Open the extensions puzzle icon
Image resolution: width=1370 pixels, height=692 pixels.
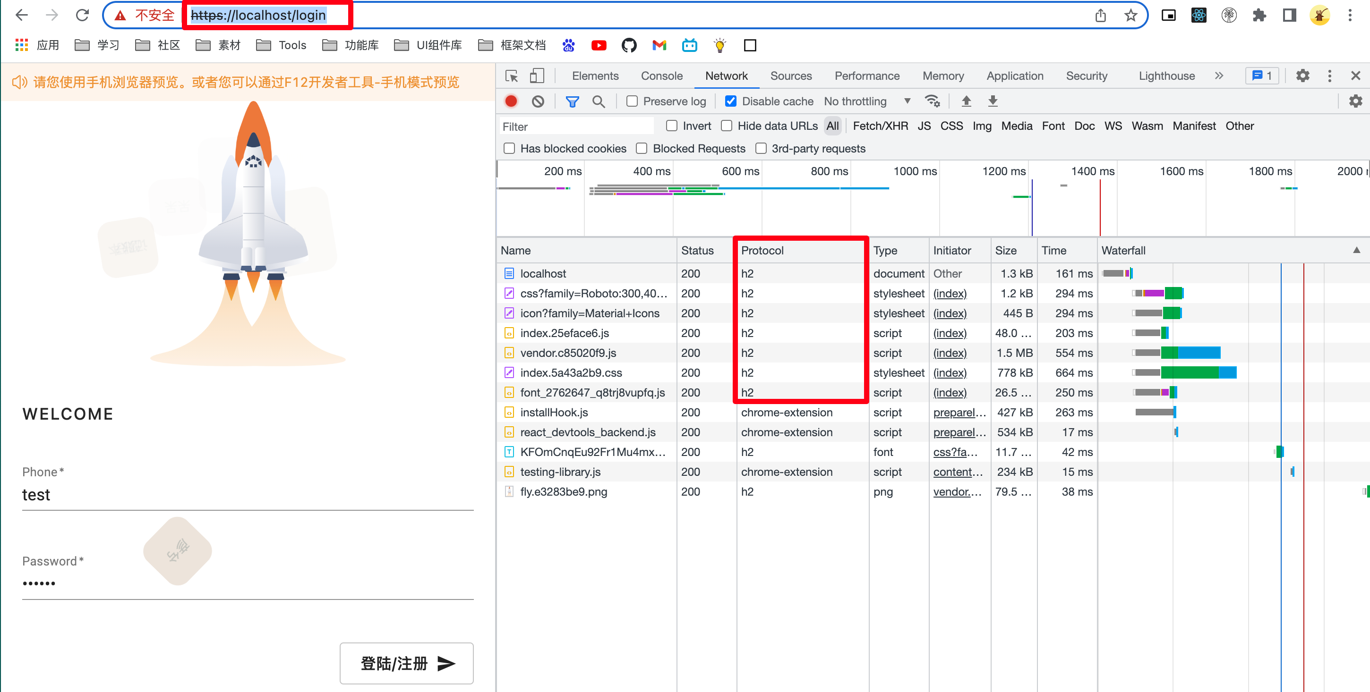coord(1259,16)
